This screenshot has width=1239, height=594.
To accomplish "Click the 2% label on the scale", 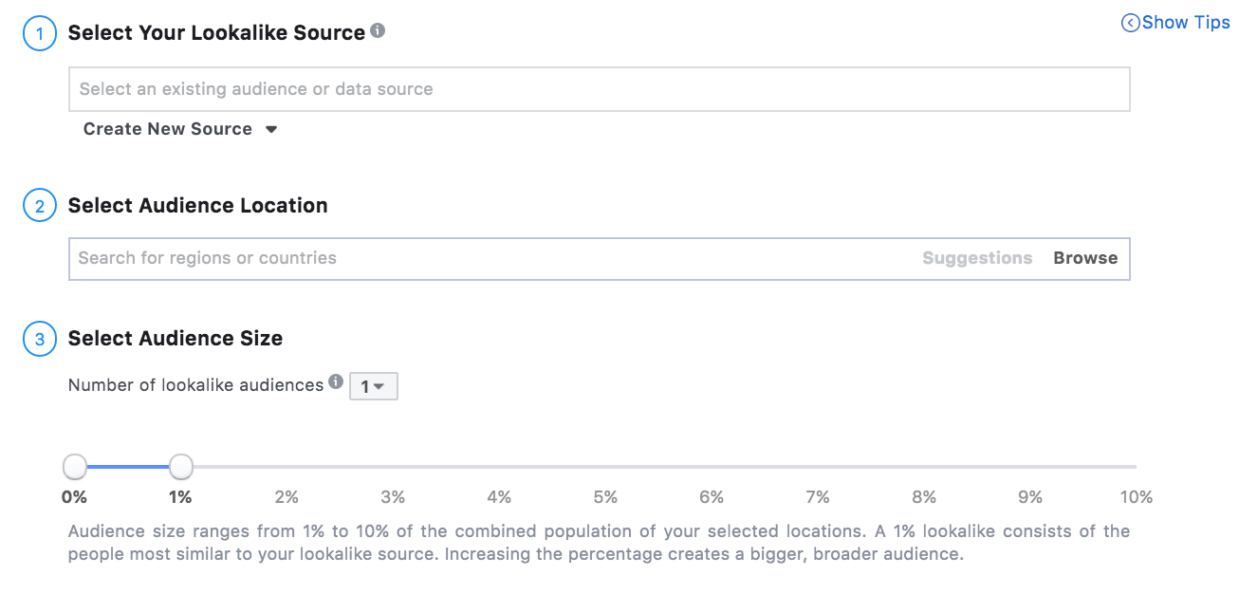I will click(287, 497).
